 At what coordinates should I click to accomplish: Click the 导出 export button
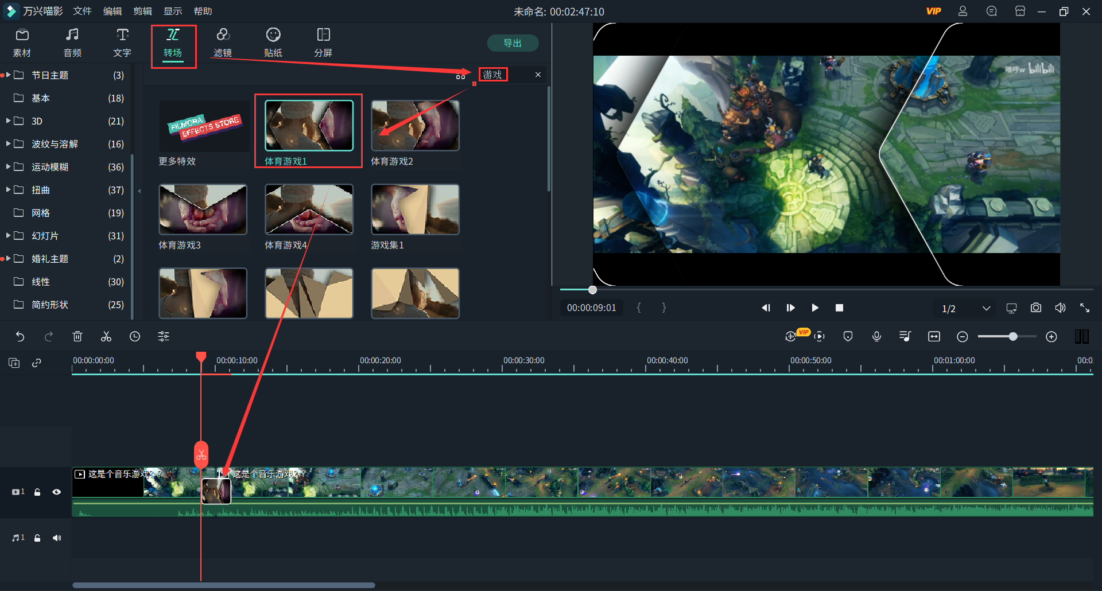[513, 43]
